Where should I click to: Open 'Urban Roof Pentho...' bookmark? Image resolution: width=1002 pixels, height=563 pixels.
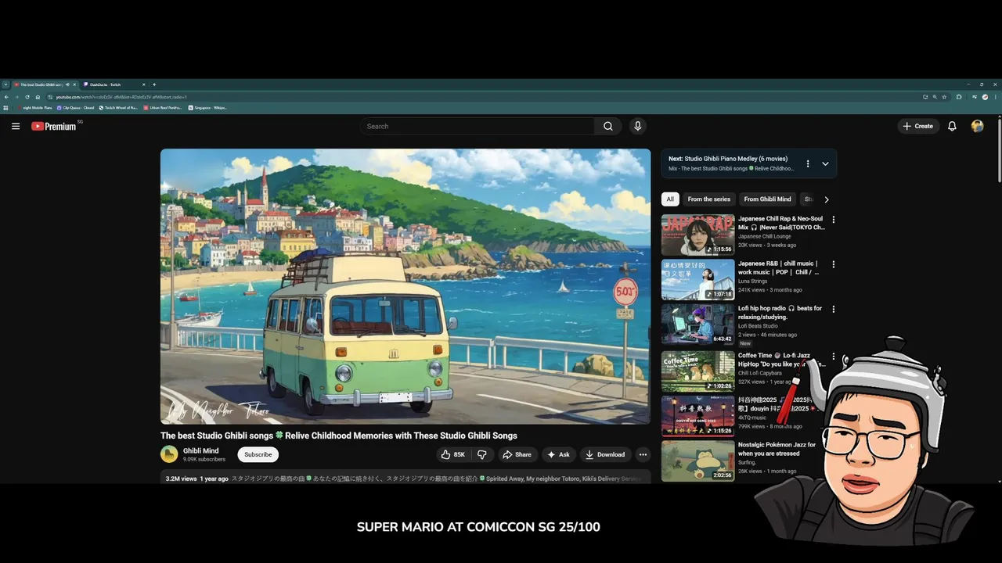click(x=163, y=108)
